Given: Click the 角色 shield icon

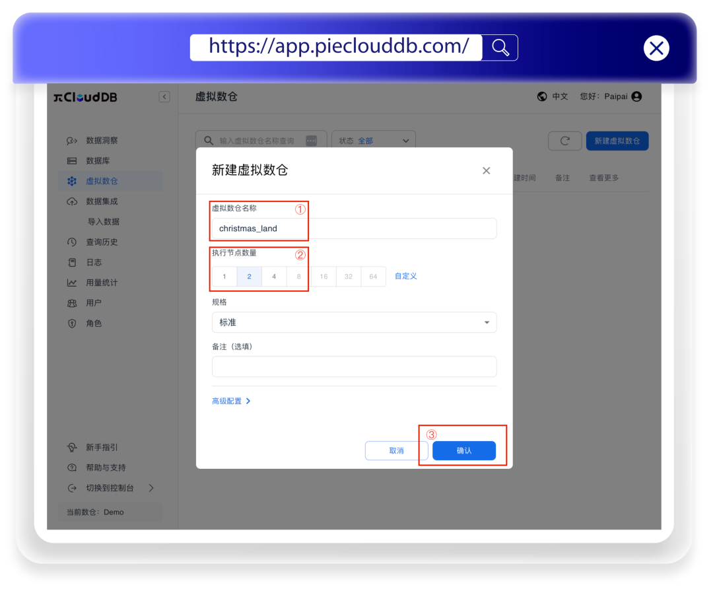Looking at the screenshot, I should click(x=72, y=324).
